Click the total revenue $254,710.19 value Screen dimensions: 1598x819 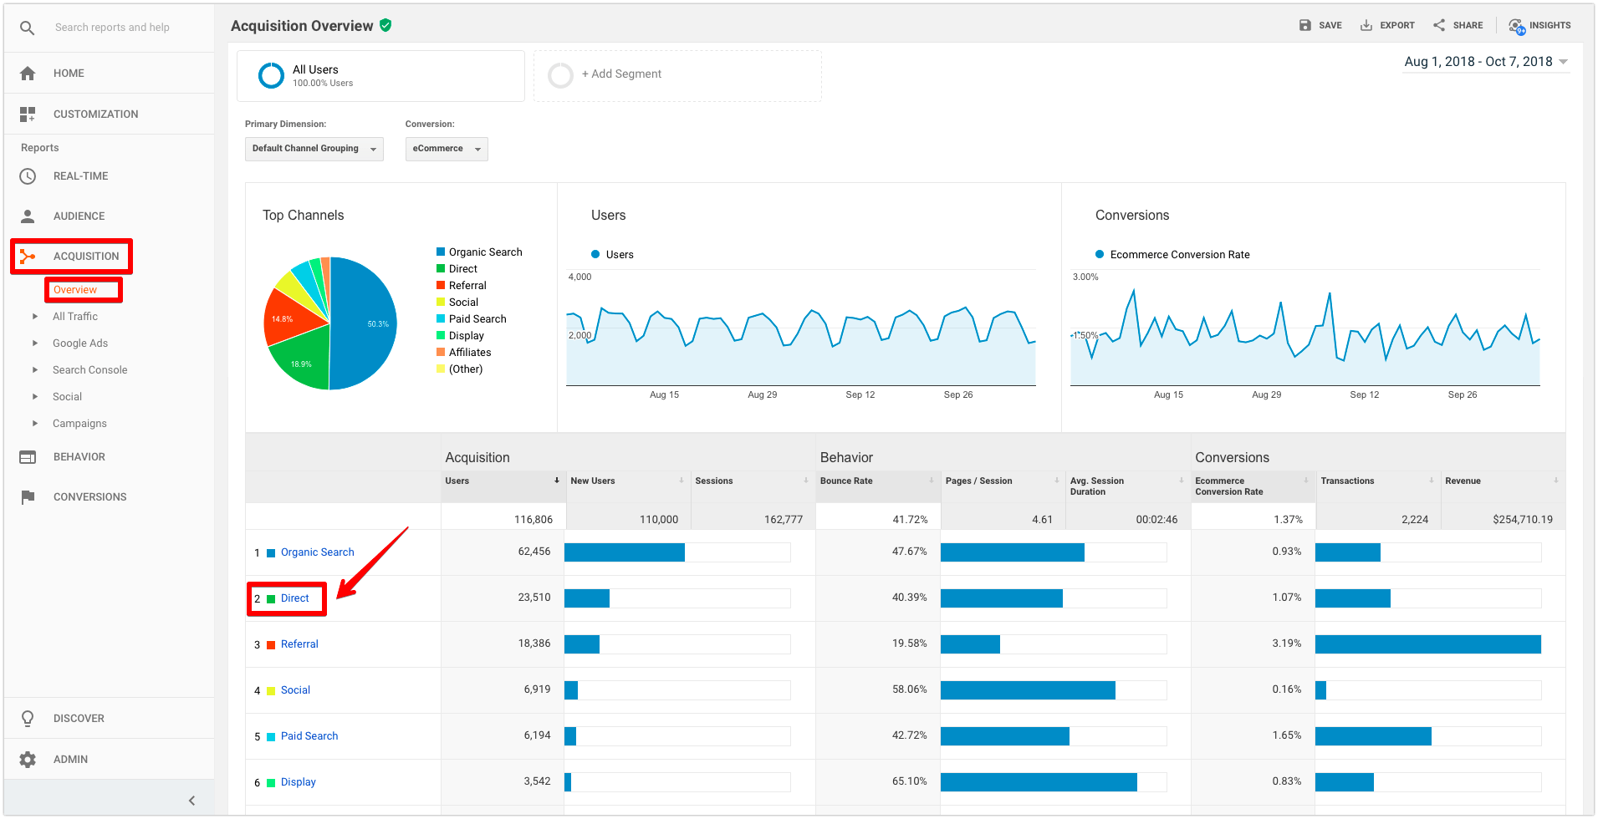point(1523,520)
